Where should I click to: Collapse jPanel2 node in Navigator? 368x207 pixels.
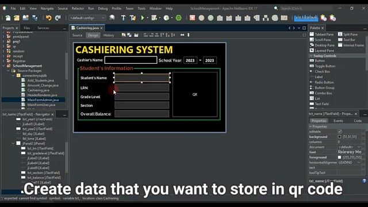click(x=13, y=143)
